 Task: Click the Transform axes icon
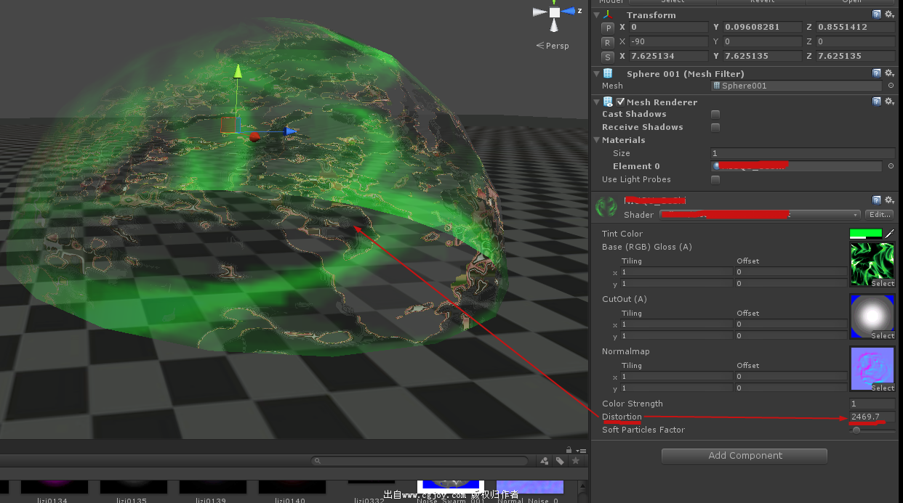[608, 15]
